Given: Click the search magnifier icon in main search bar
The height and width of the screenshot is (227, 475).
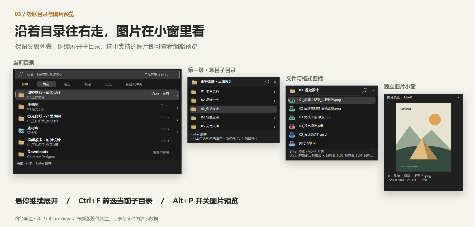Looking at the screenshot, I should [21, 75].
